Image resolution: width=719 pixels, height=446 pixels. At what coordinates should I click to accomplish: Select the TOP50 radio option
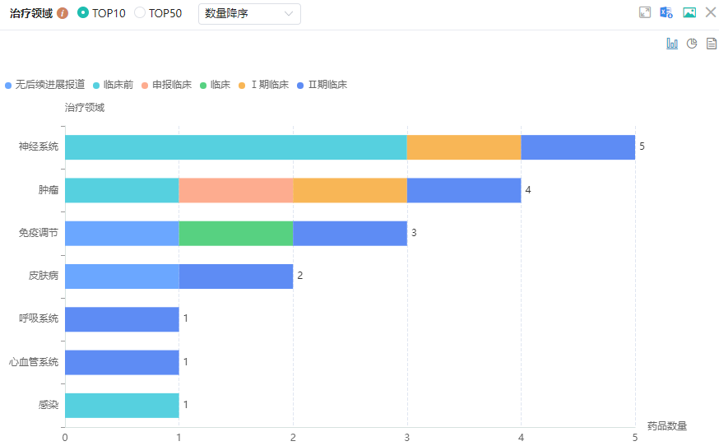click(140, 13)
